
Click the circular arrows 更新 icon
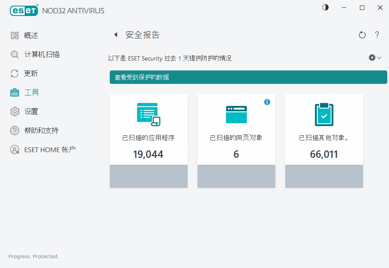[15, 73]
